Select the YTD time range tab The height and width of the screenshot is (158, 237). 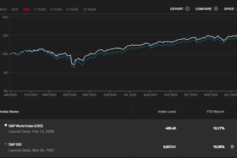click(26, 9)
